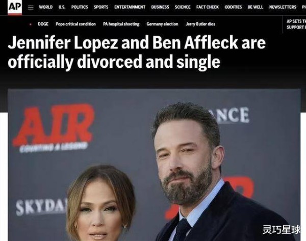This screenshot has height=241, width=306.
Task: Open the Science section
Action: pyautogui.click(x=183, y=7)
